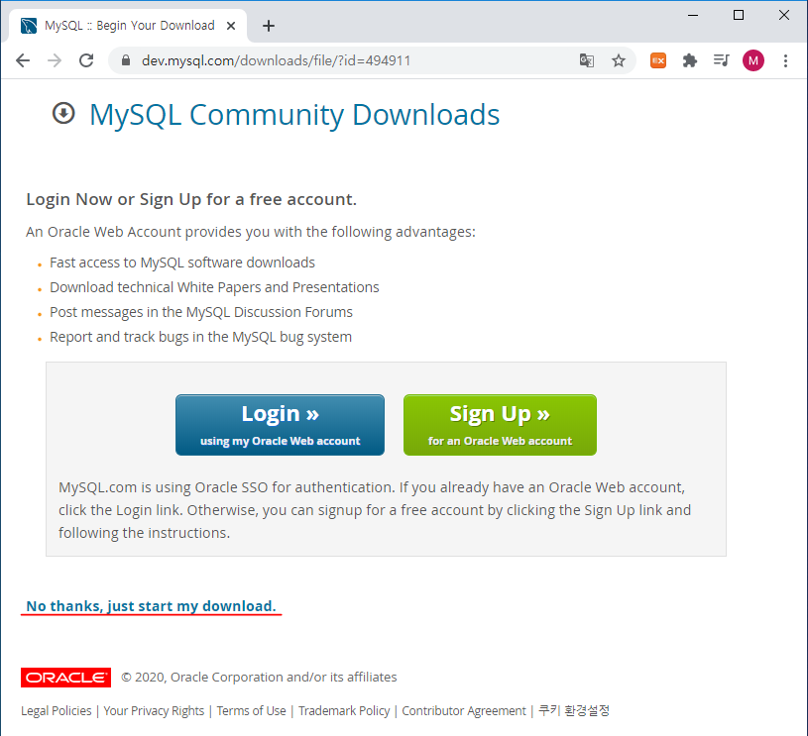Screen dimensions: 808x736
Task: Open Trademark Policy footer link
Action: pos(344,711)
